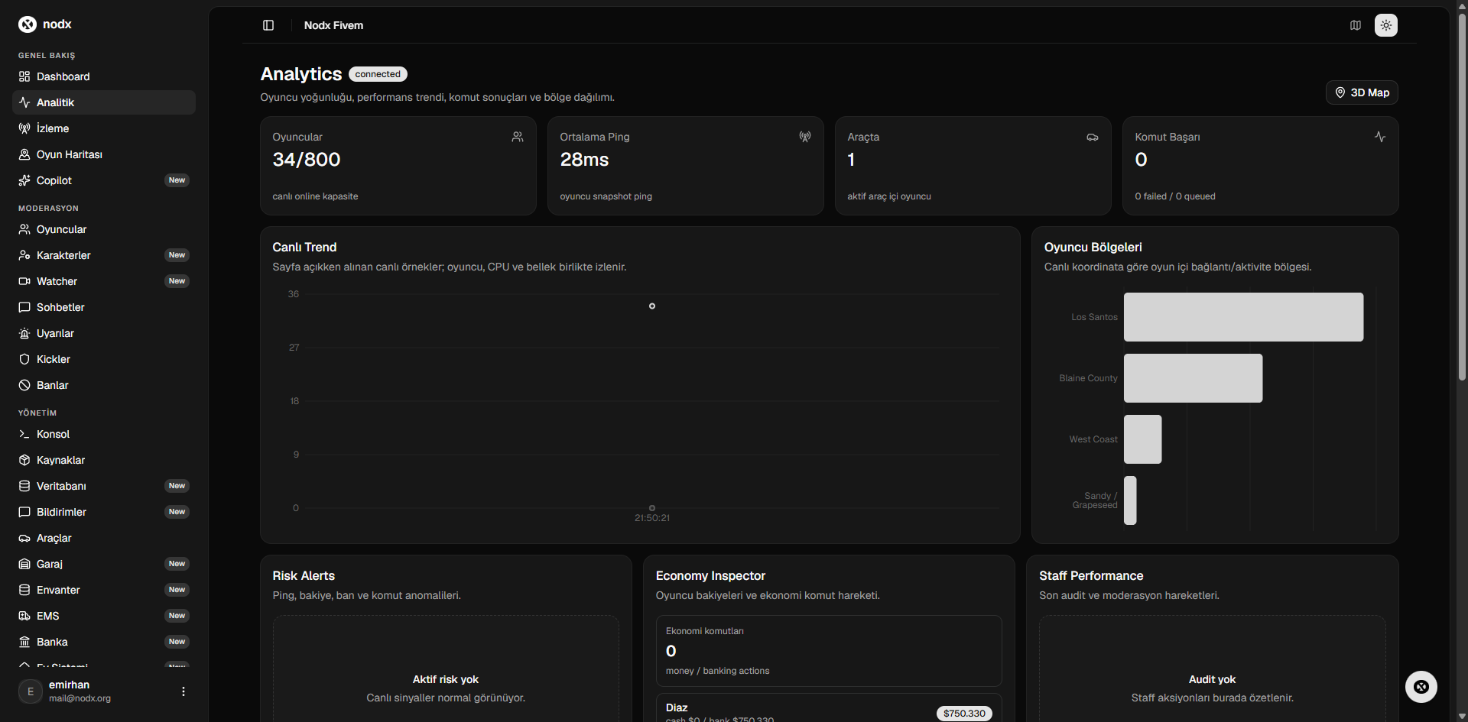This screenshot has width=1468, height=722.
Task: Click the Araçlar car icon
Action: 24,538
